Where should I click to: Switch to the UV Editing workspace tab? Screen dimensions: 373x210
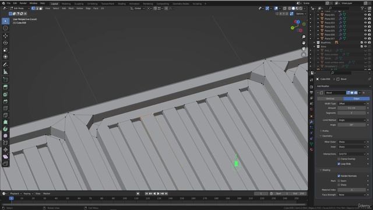pos(92,4)
